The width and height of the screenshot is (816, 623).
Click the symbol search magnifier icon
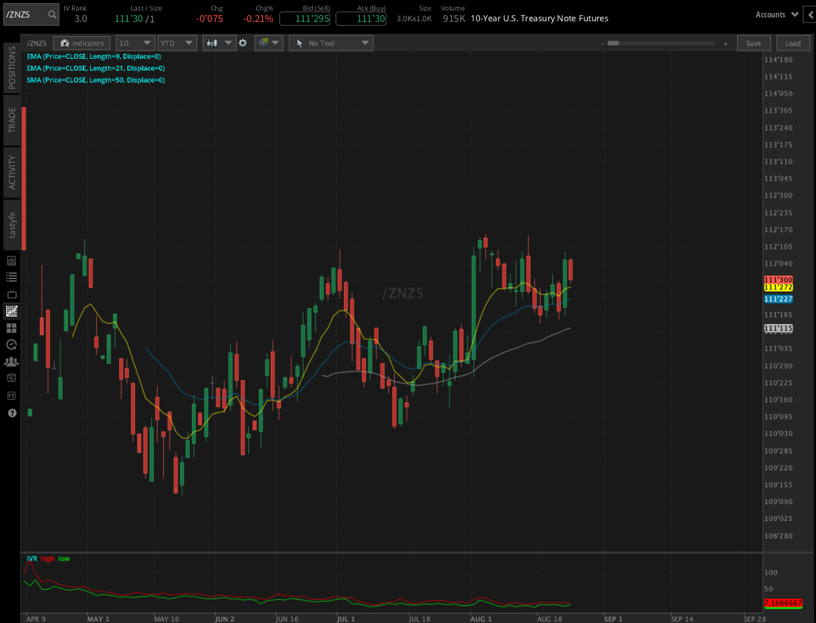53,14
